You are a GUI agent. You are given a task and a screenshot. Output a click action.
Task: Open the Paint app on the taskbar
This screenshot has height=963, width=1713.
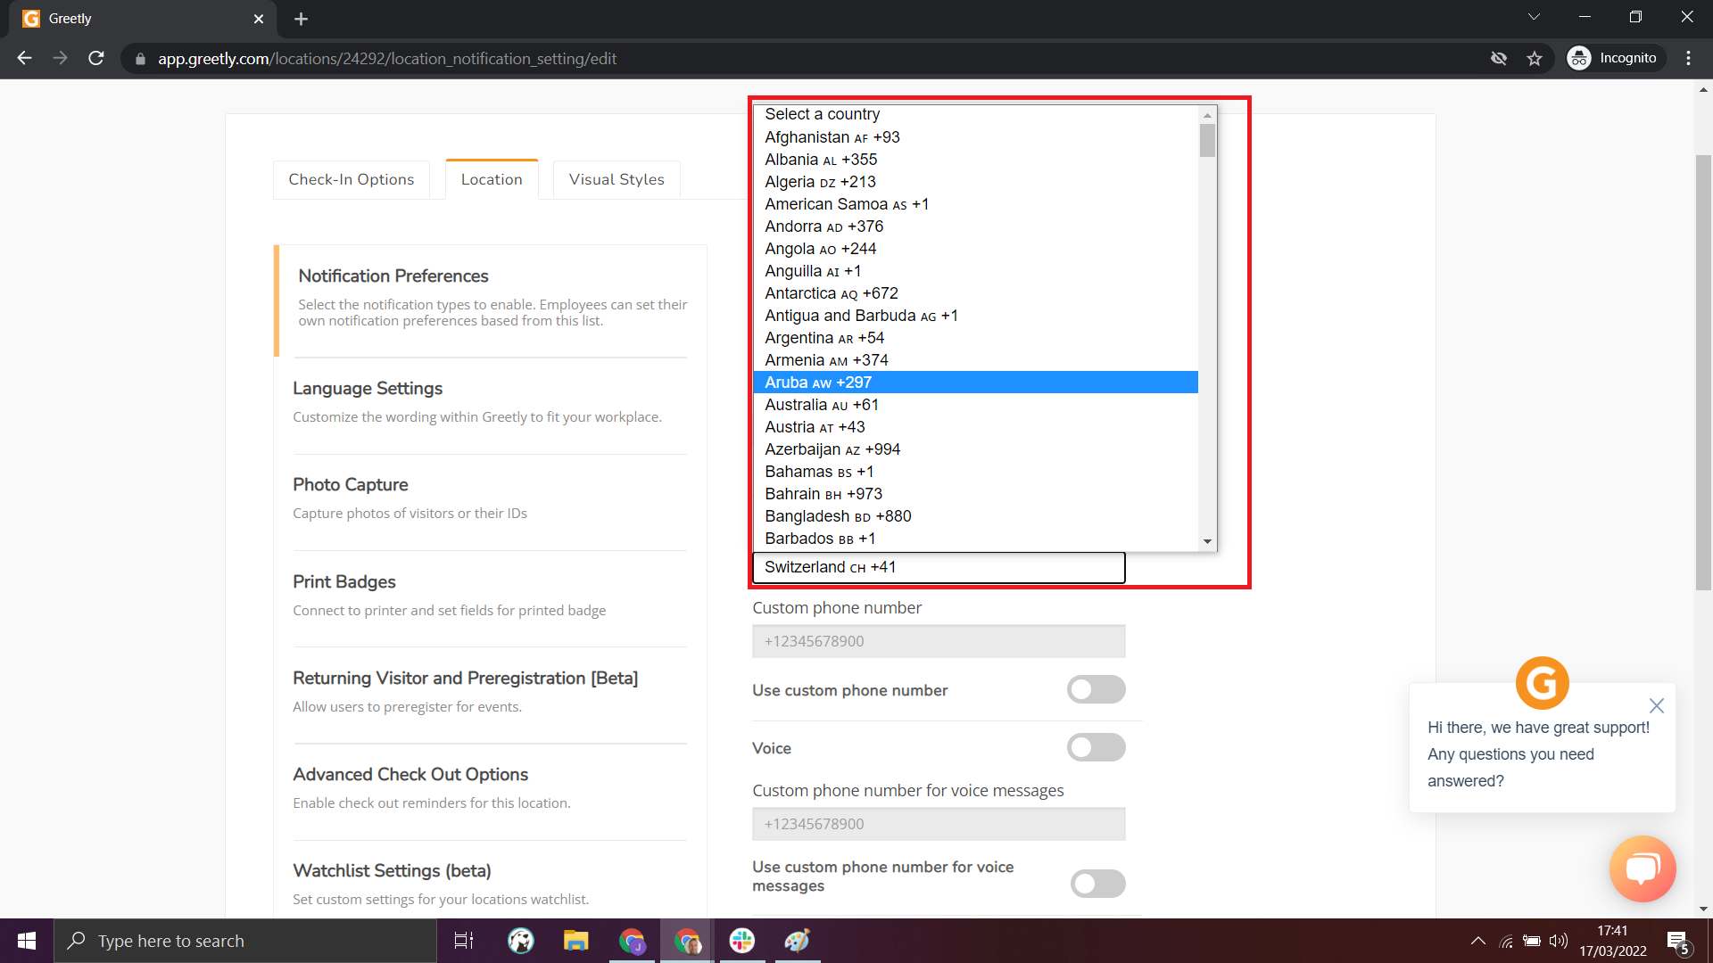(798, 941)
